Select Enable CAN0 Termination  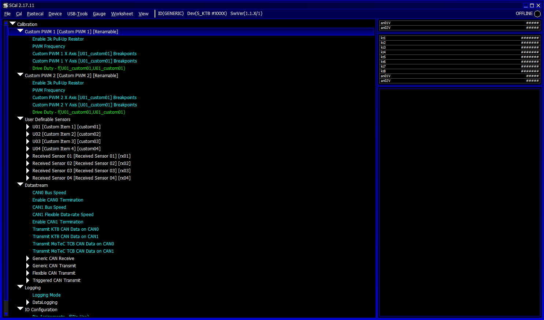point(58,200)
